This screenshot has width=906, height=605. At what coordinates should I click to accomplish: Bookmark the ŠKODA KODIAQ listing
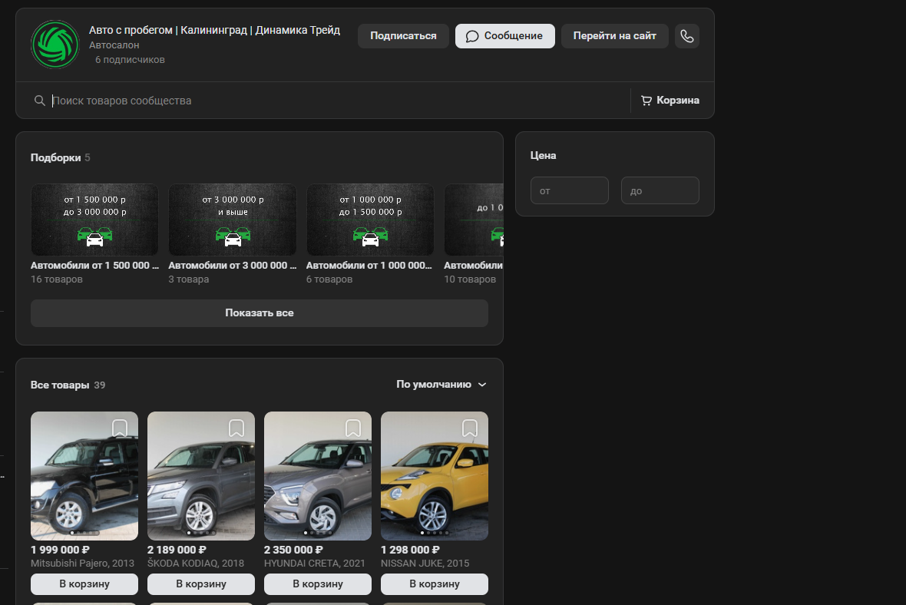(x=236, y=428)
